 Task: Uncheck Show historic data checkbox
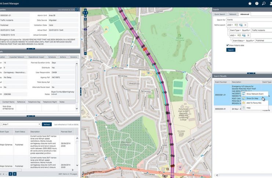tap(228, 45)
